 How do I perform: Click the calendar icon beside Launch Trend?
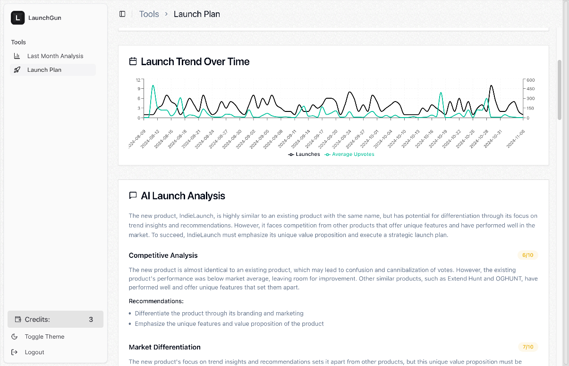133,61
